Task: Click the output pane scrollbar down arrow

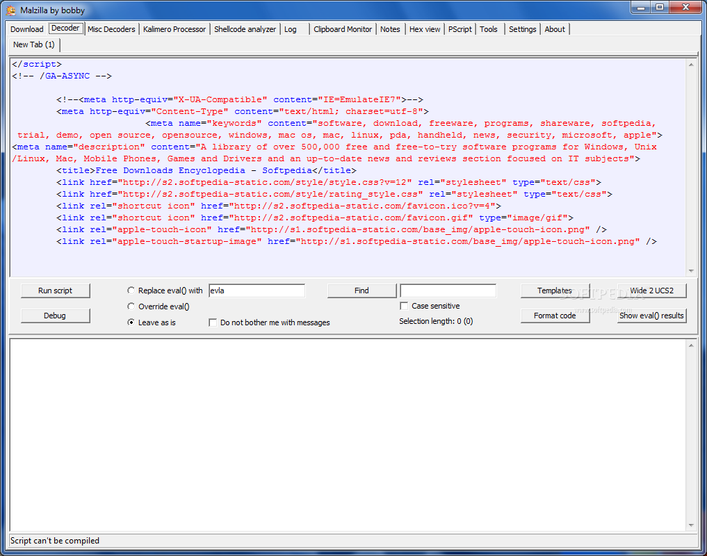Action: tap(691, 525)
